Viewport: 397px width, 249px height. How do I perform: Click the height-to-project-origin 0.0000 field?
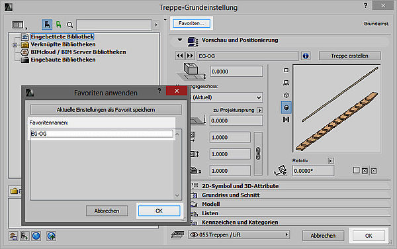click(236, 121)
